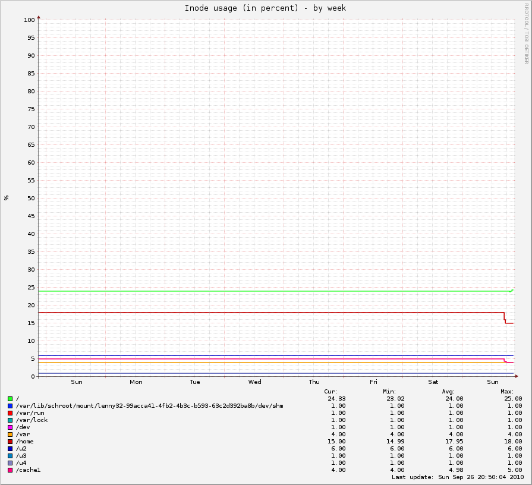Viewport: 532px width, 485px height.
Task: Click the red swatch for /var/run
Action: pyautogui.click(x=10, y=413)
